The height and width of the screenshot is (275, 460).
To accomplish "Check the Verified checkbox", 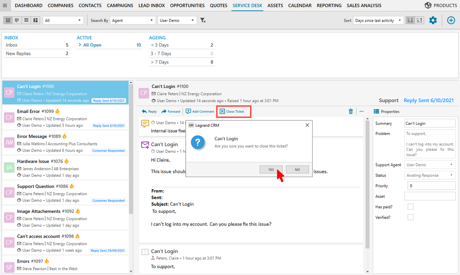I will [410, 217].
